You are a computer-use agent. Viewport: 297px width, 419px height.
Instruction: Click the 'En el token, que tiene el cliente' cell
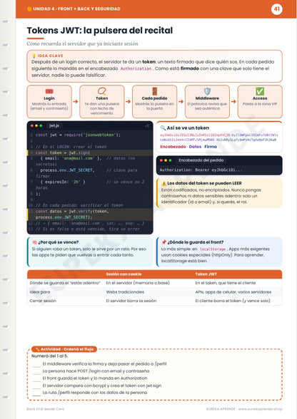(x=226, y=283)
